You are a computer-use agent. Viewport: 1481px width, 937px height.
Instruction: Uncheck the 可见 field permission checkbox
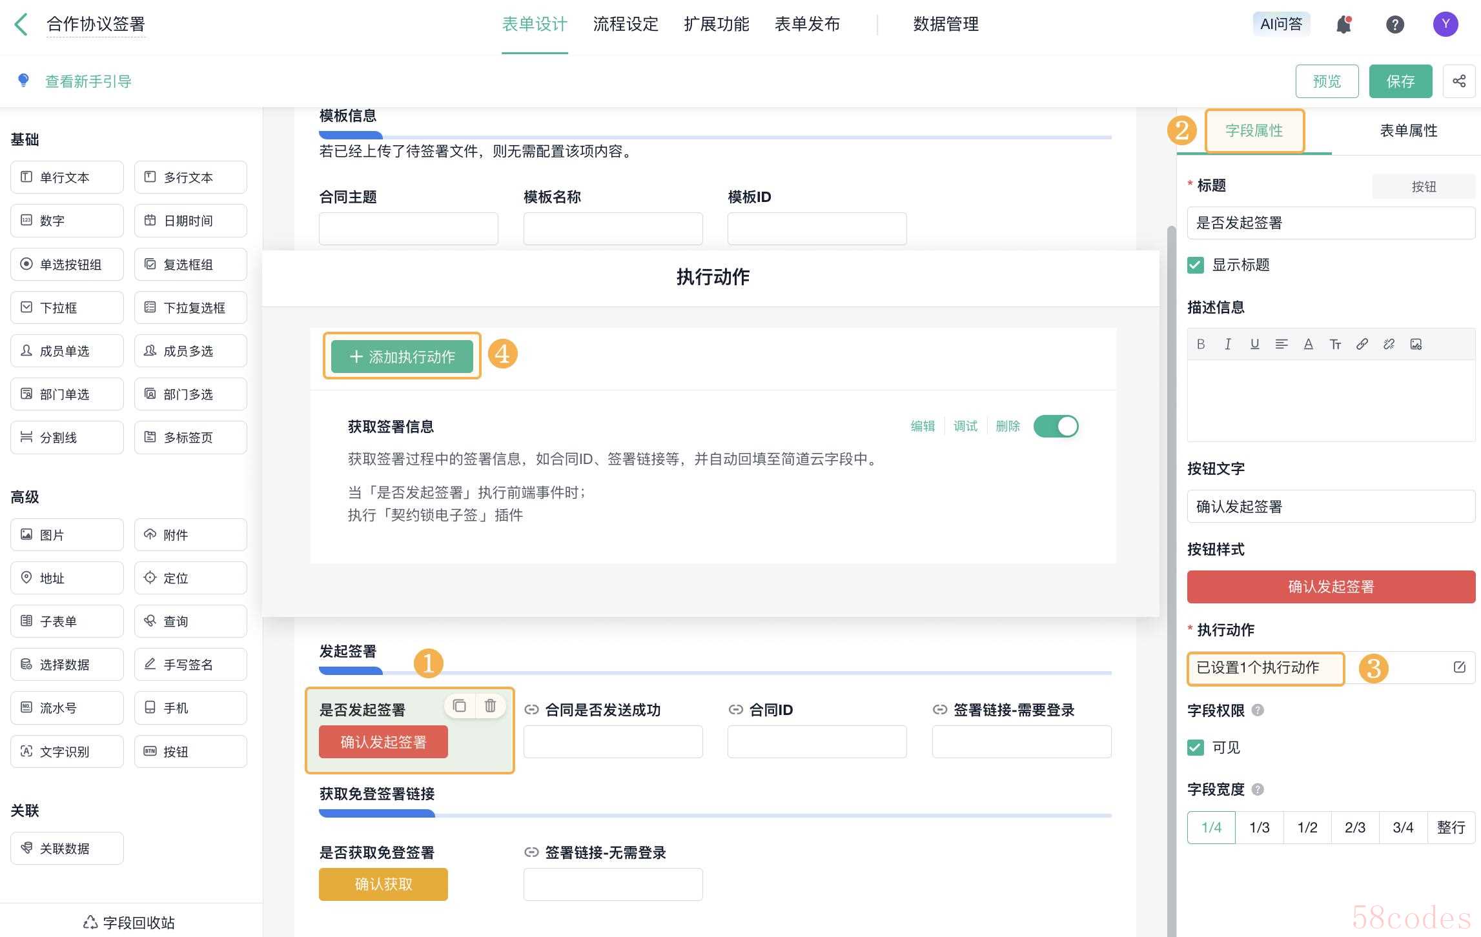1196,747
